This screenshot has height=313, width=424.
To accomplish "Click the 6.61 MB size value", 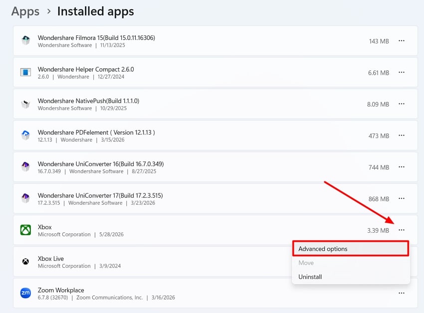I will [x=378, y=73].
